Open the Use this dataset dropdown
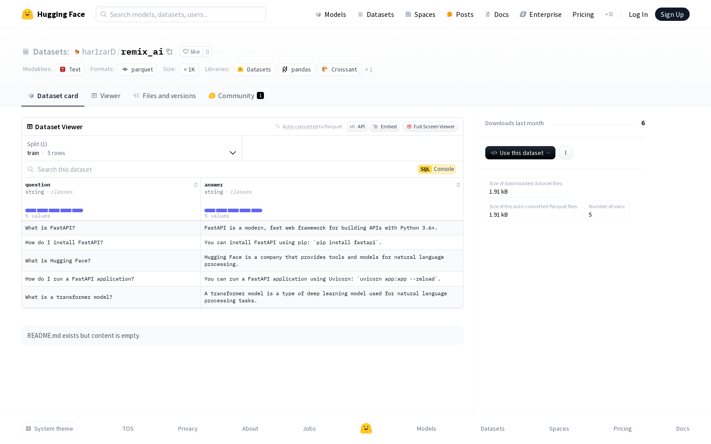The height and width of the screenshot is (444, 711). 520,153
